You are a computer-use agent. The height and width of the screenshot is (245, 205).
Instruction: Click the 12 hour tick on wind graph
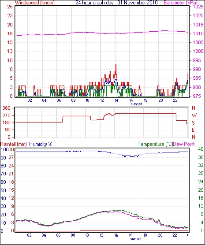click(102, 100)
